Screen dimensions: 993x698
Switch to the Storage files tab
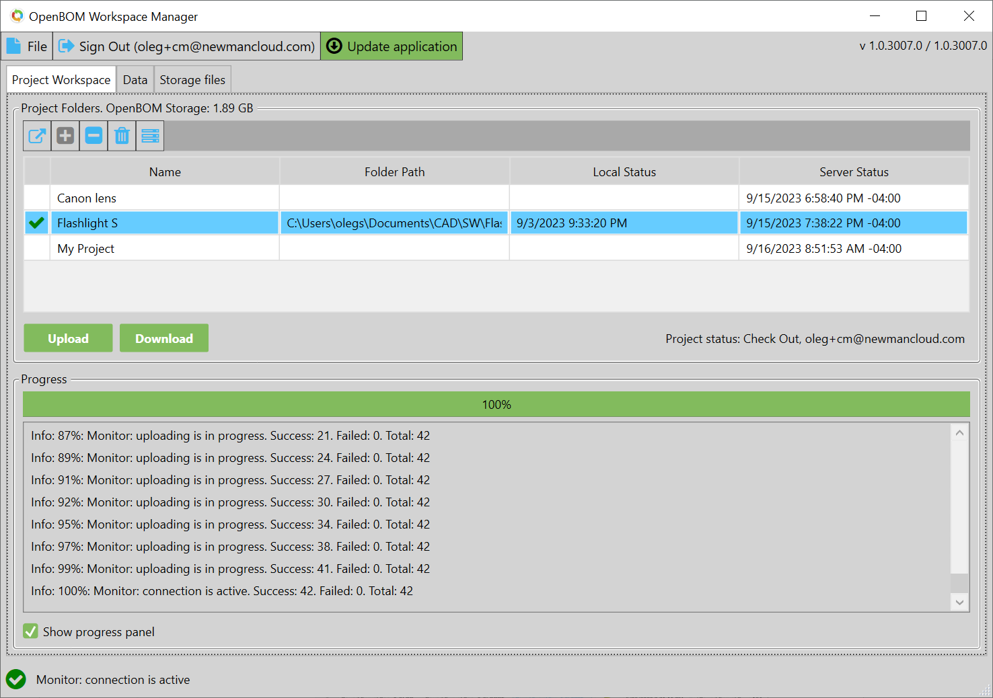click(192, 80)
